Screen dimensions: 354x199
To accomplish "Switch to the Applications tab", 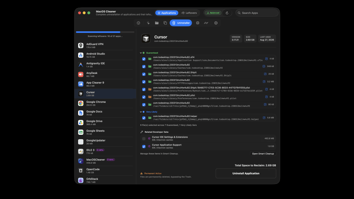I will [x=166, y=13].
